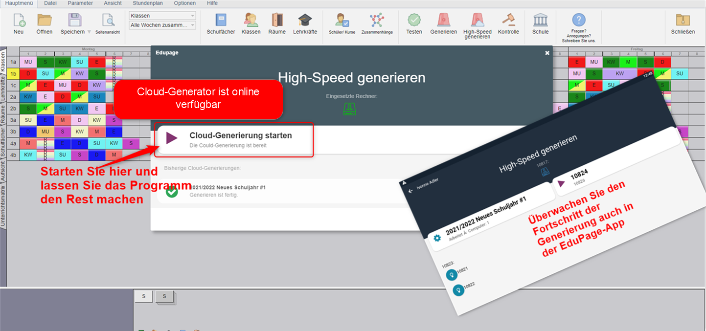Select the 2b class row header
Image resolution: width=706 pixels, height=331 pixels.
(13, 108)
